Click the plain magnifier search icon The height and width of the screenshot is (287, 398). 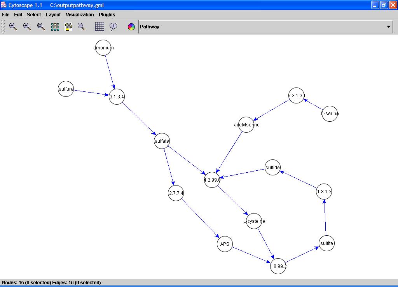(82, 26)
